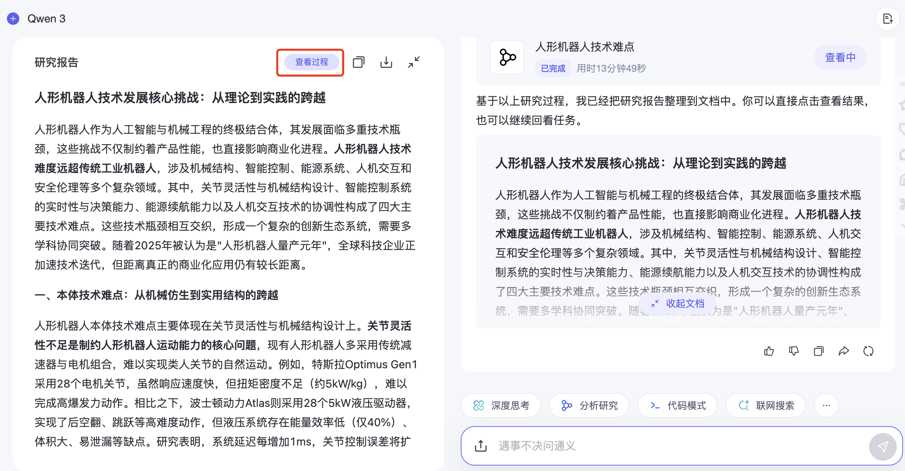Enable 联网搜索 web search
Viewport: 905px width, 471px height.
[x=766, y=405]
